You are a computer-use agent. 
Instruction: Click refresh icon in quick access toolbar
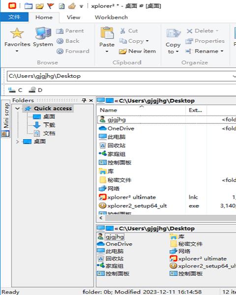tap(61, 6)
